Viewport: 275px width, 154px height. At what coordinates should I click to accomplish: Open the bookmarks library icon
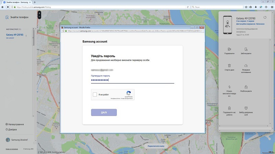tap(251, 7)
